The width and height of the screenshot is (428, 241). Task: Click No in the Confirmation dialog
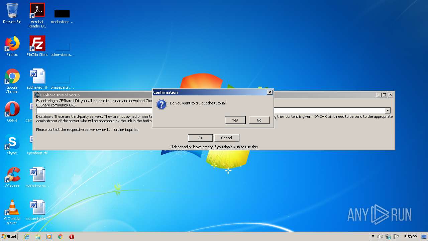point(259,120)
